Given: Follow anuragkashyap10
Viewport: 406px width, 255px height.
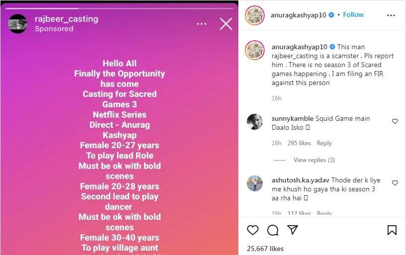Looking at the screenshot, I should [x=353, y=15].
